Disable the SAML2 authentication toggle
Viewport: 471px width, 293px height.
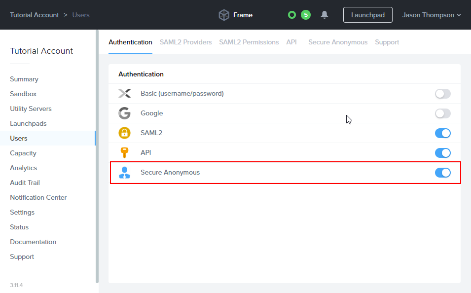(x=442, y=133)
